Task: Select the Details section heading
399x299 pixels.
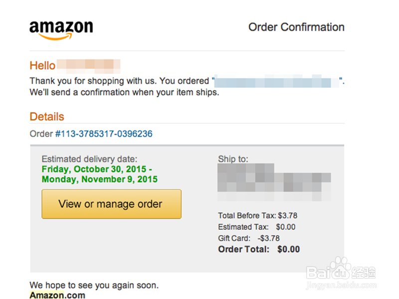Action: click(47, 117)
